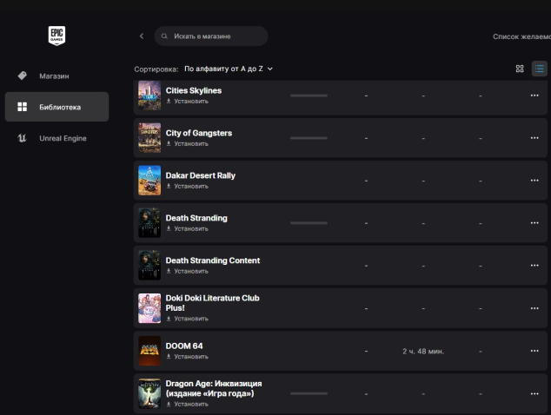
Task: Click the Dragon Age cover thumbnail
Action: 149,393
